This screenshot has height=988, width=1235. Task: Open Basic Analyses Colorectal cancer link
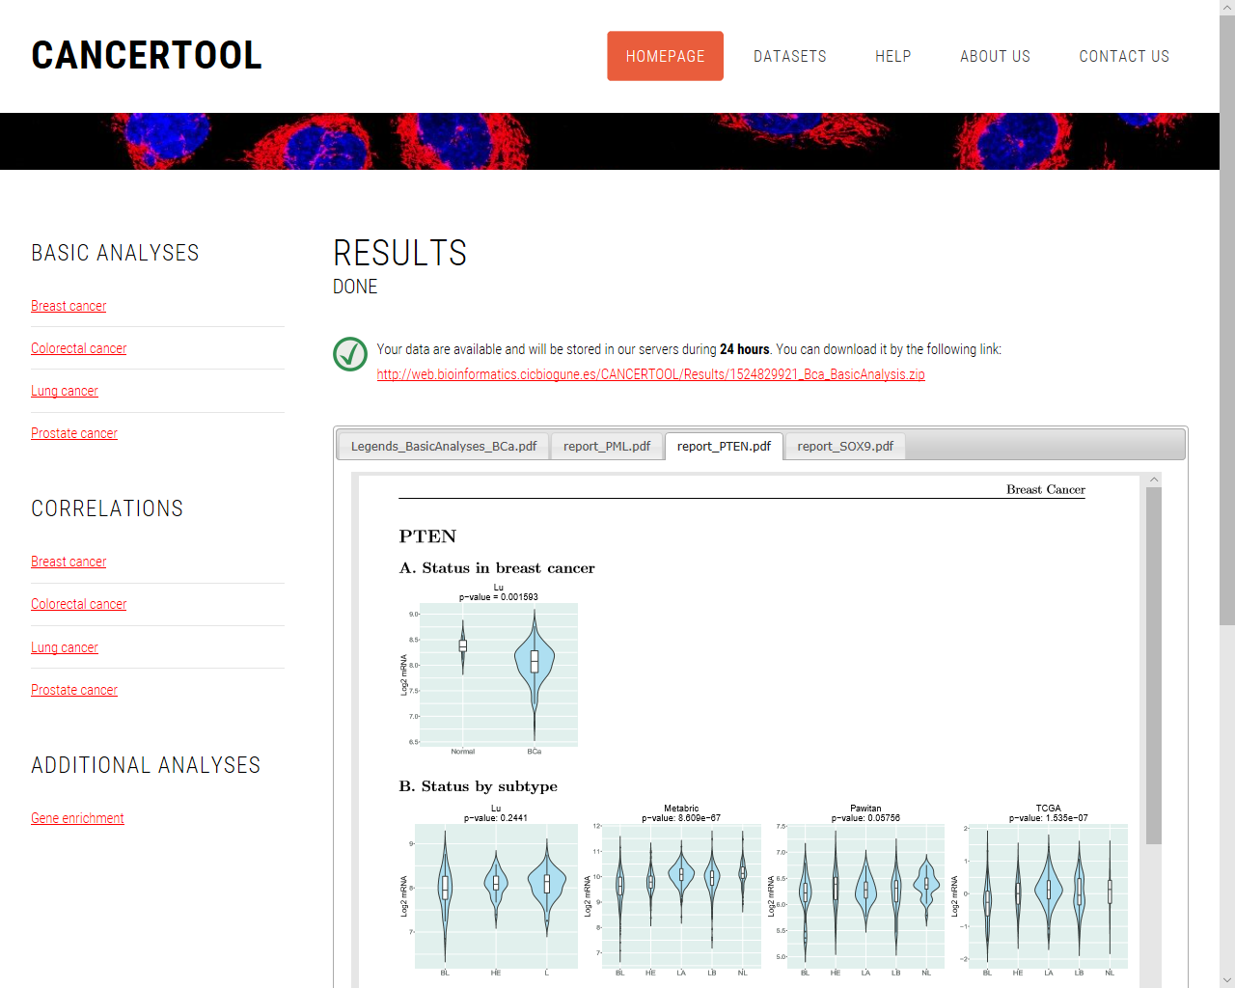pyautogui.click(x=78, y=348)
